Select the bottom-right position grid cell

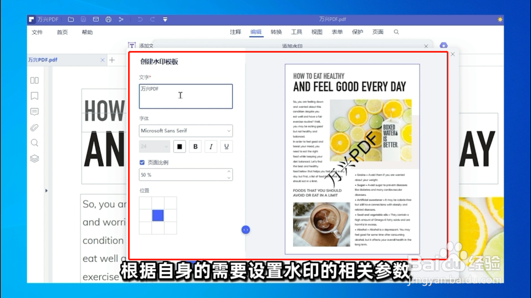pyautogui.click(x=170, y=228)
